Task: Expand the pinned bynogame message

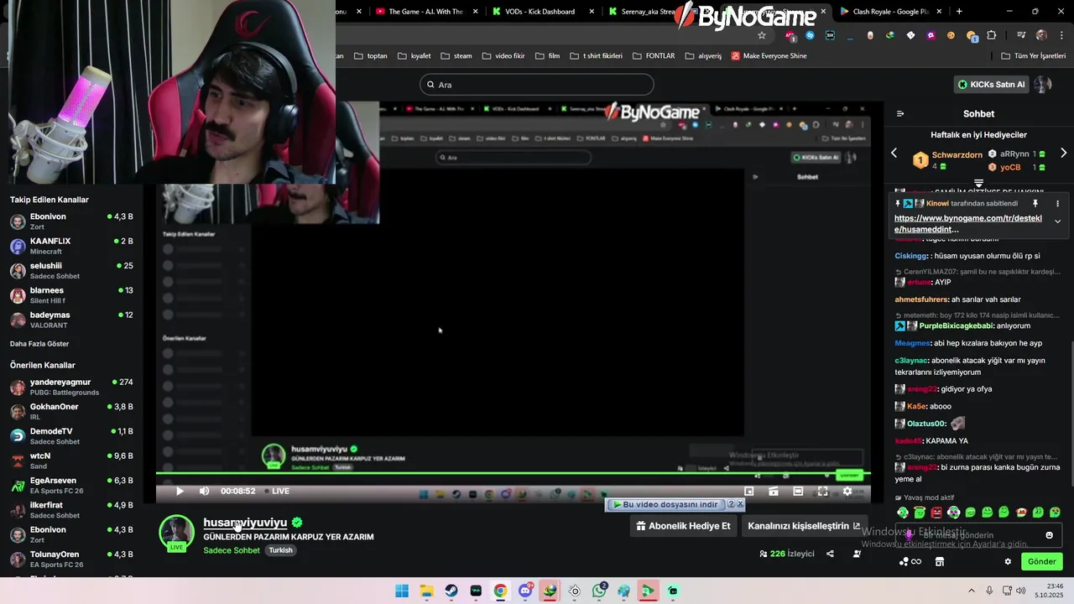Action: (x=1057, y=221)
